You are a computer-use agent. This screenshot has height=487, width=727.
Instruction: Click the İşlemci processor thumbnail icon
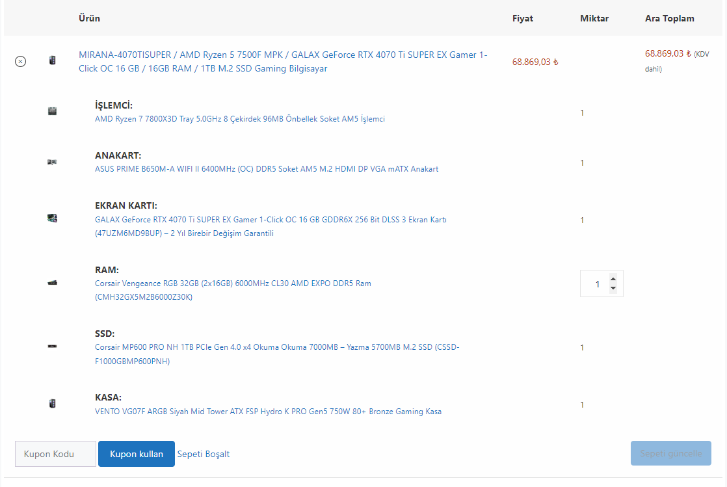[x=52, y=111]
